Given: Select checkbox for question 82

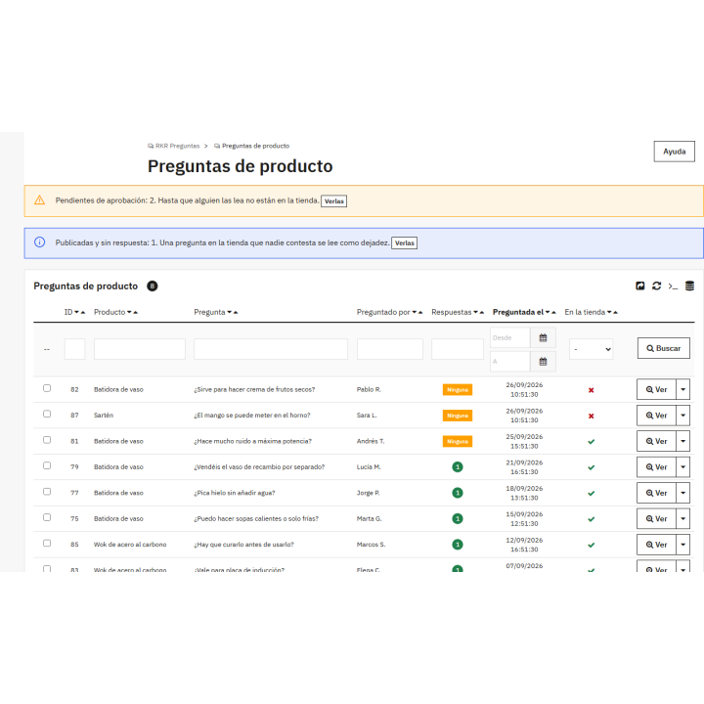Looking at the screenshot, I should 47,388.
